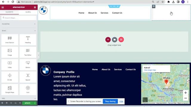
Task: Open the Navigator from bottom bar
Action: 7,103
